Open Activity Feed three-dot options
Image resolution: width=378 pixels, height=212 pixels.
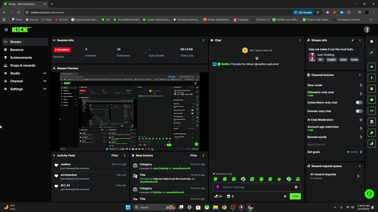tap(124, 155)
